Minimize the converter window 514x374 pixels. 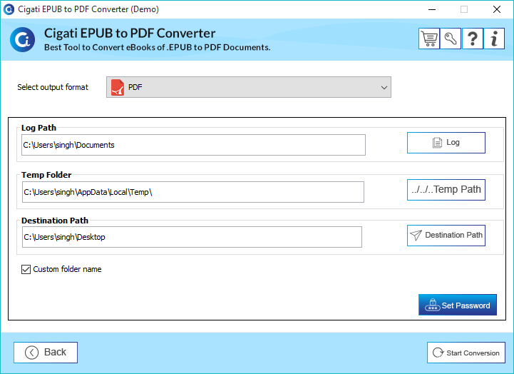(x=432, y=9)
